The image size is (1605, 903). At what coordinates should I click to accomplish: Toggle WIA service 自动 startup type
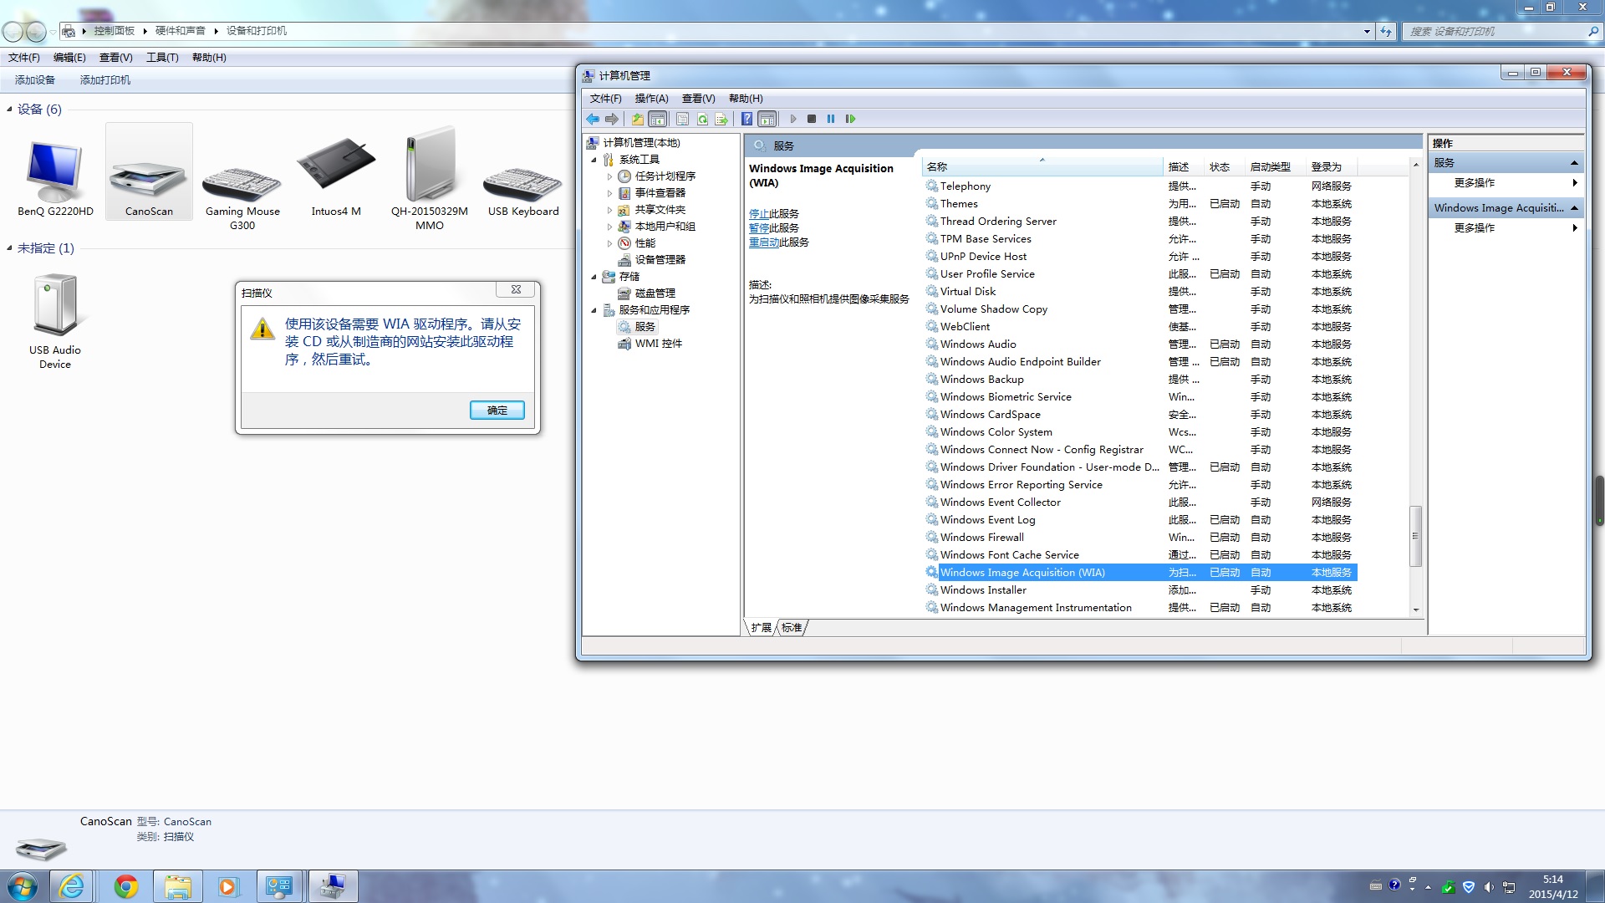pos(1260,572)
